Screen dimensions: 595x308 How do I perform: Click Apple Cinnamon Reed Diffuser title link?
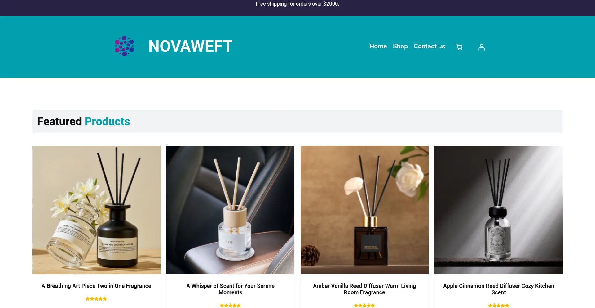[499, 289]
